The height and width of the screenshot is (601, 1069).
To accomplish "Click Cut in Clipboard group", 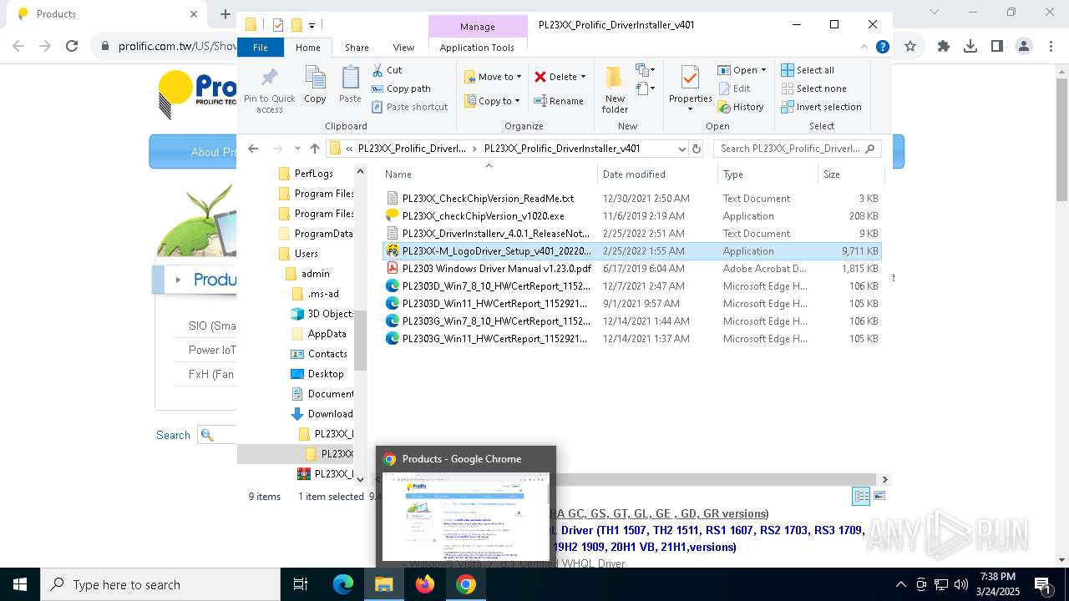I will pyautogui.click(x=387, y=70).
